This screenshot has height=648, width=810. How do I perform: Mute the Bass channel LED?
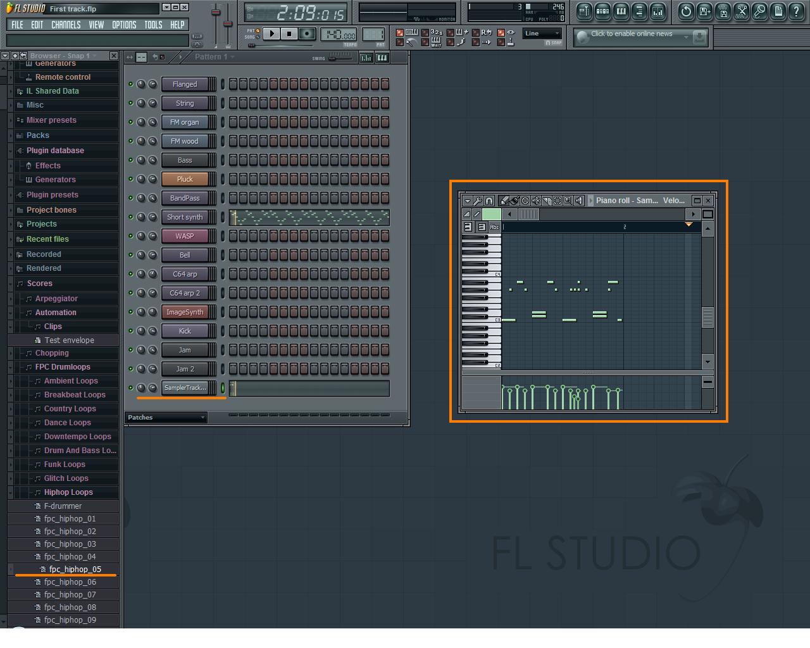(131, 160)
